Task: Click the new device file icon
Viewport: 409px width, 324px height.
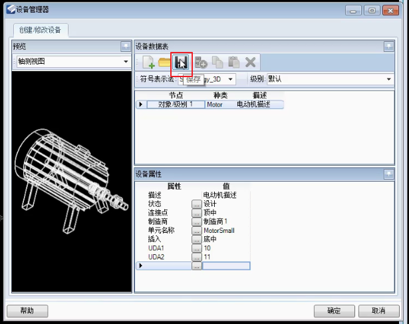Action: (x=148, y=63)
